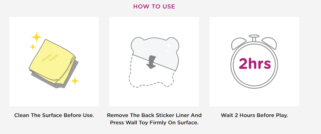Click the alarm clock's left bell
The image size is (321, 134).
[238, 43]
